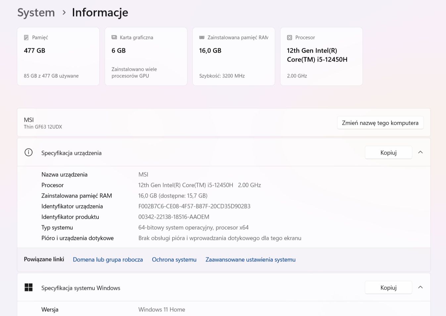Open Zaawansowane ustawienia systemu link
Screen dimensions: 446x316
(251, 260)
